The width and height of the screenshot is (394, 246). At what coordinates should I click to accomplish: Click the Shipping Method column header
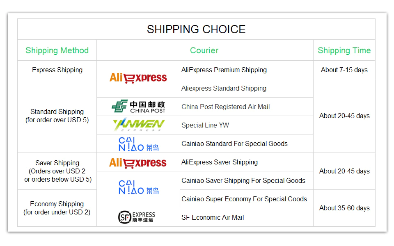(x=57, y=50)
